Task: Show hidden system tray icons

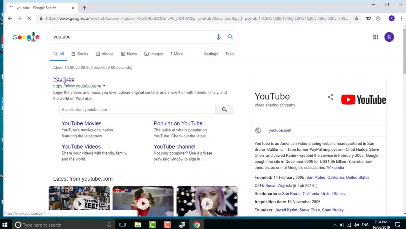Action: [335, 225]
